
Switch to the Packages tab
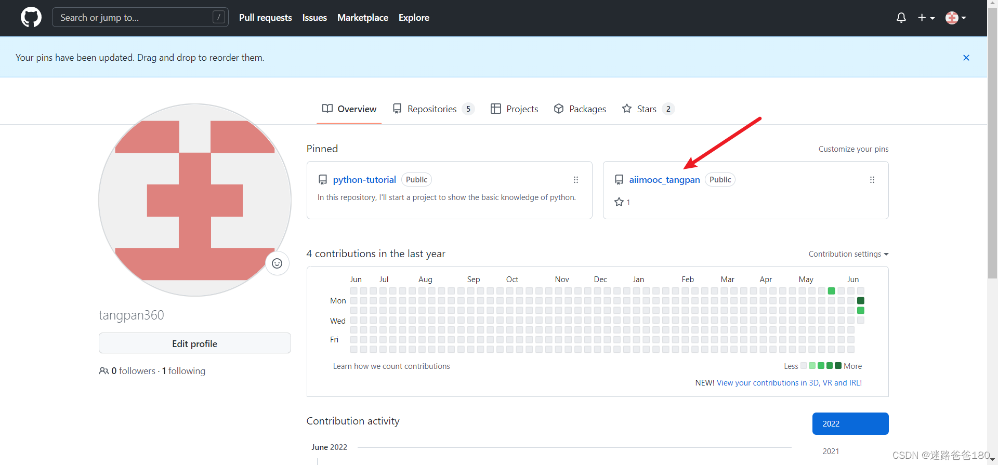580,109
